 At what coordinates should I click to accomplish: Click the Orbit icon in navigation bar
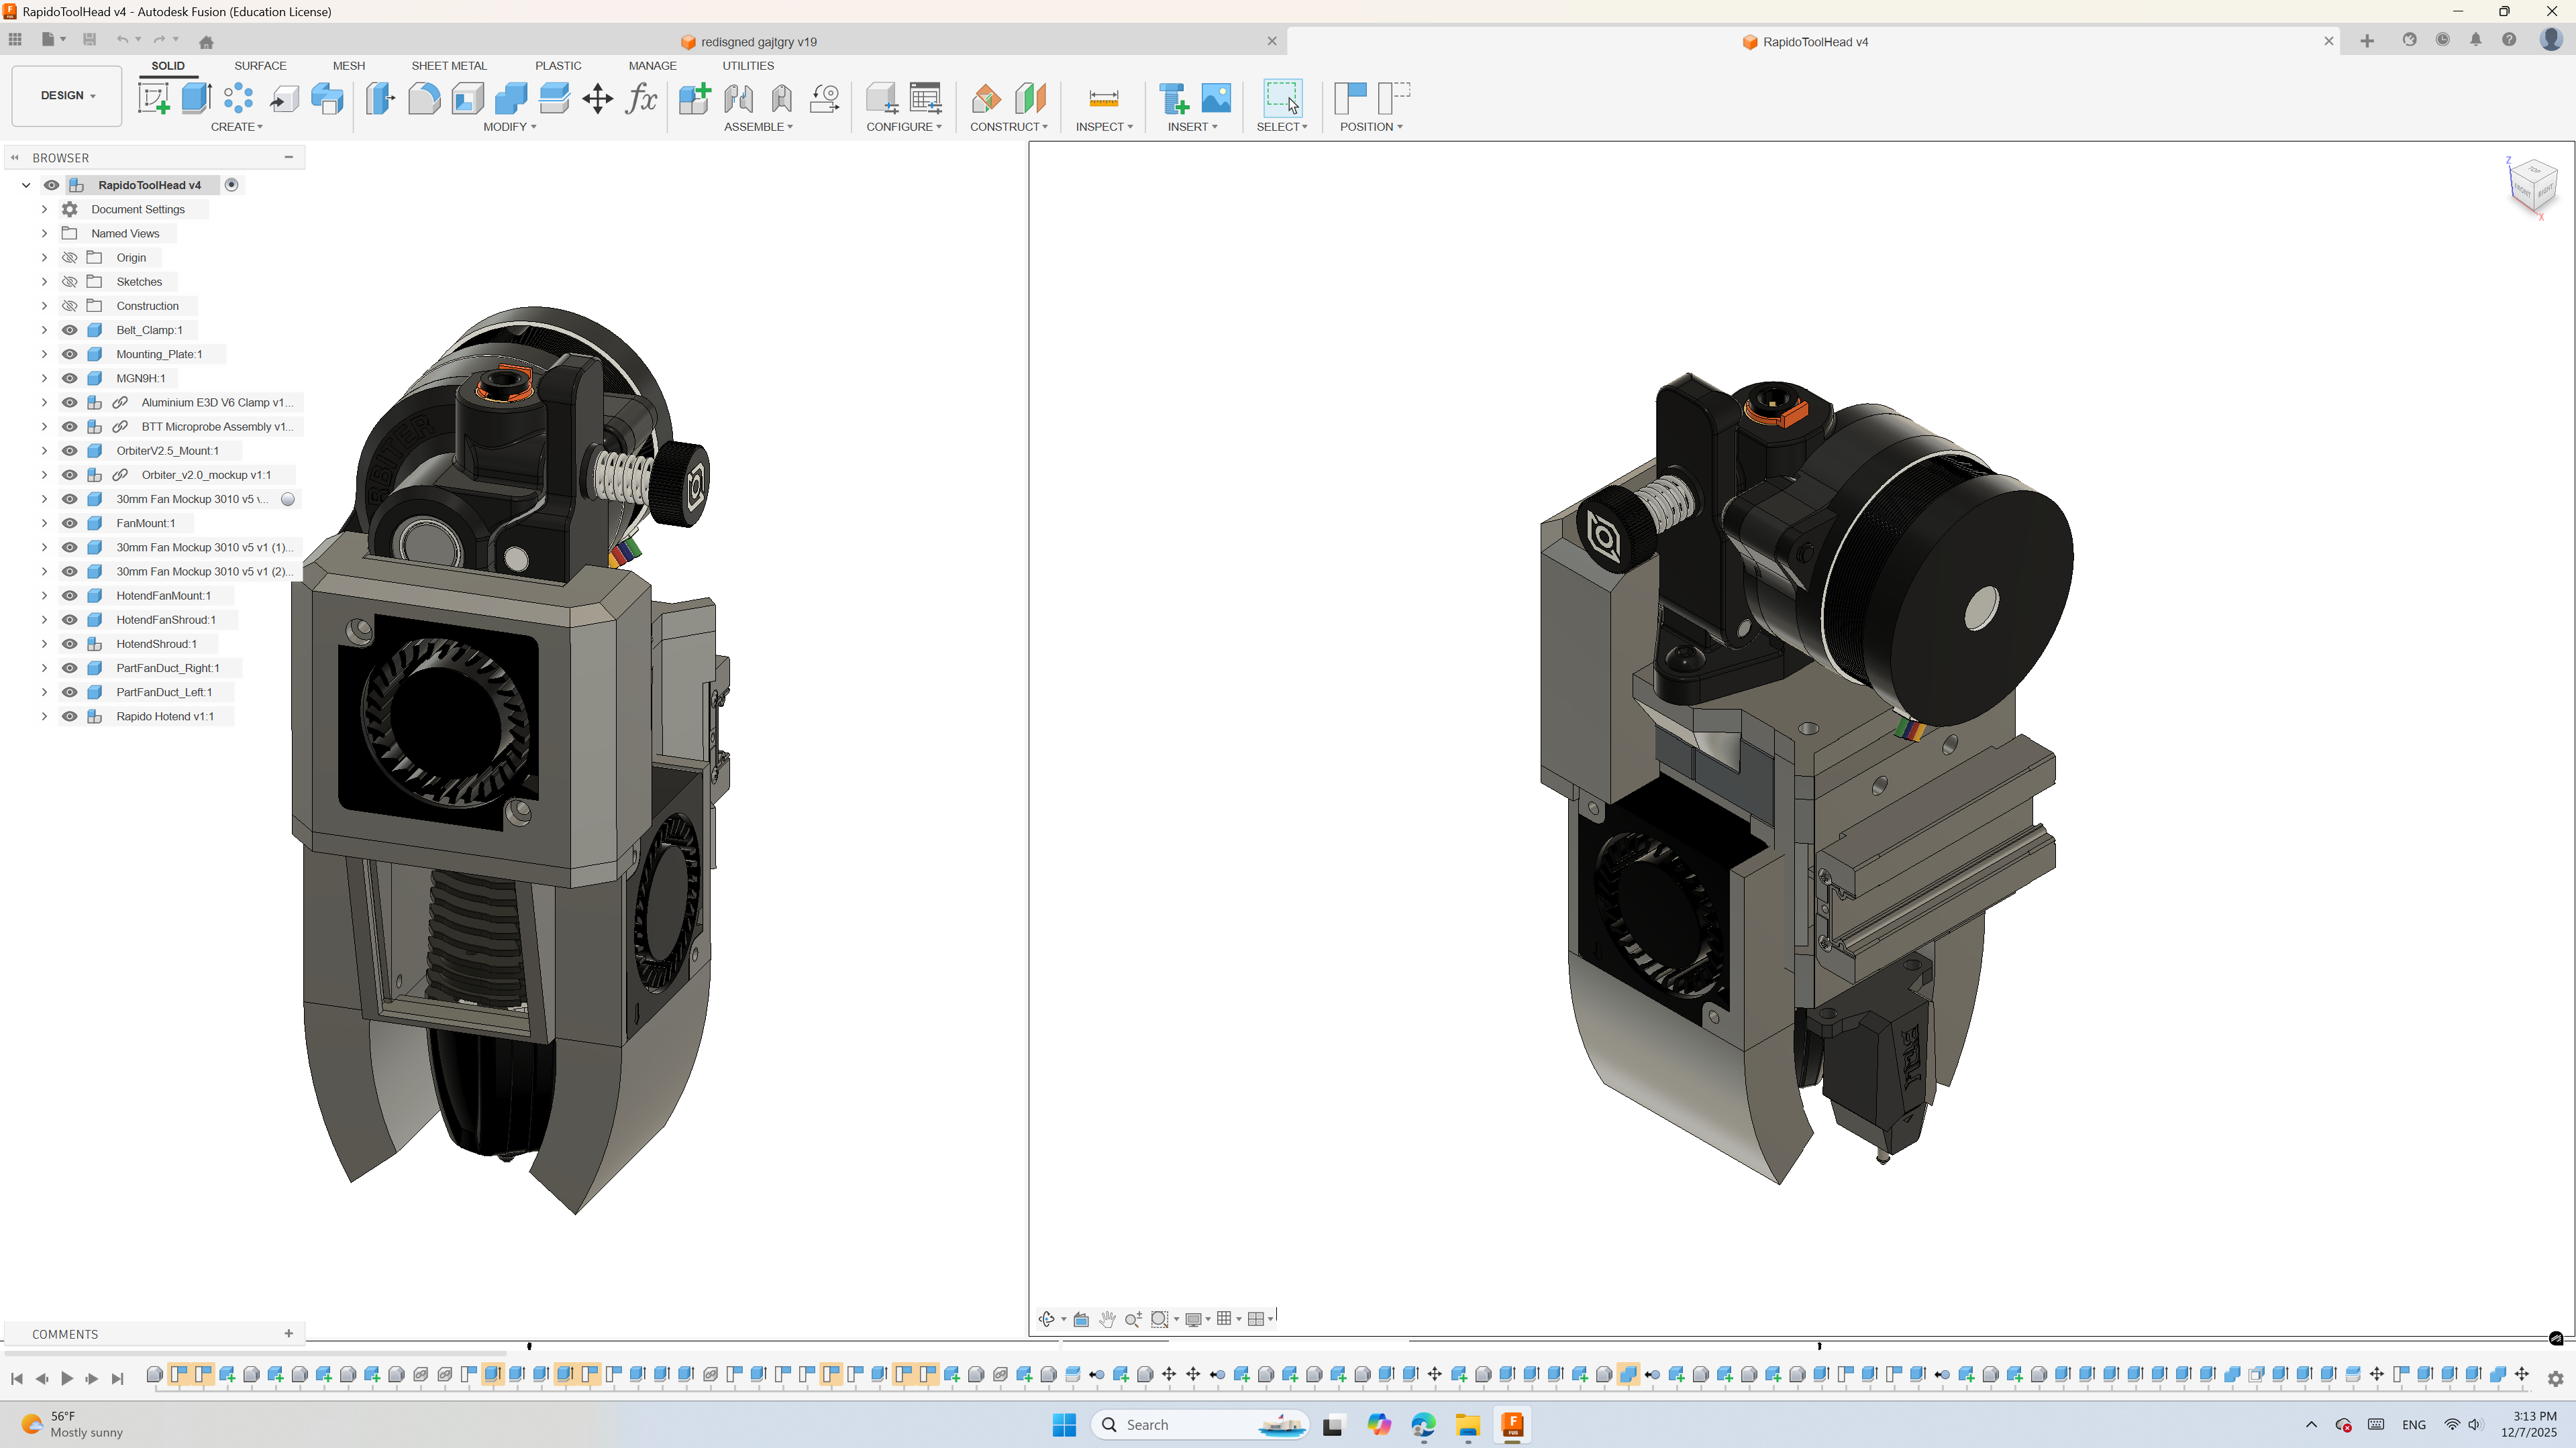click(x=1047, y=1319)
